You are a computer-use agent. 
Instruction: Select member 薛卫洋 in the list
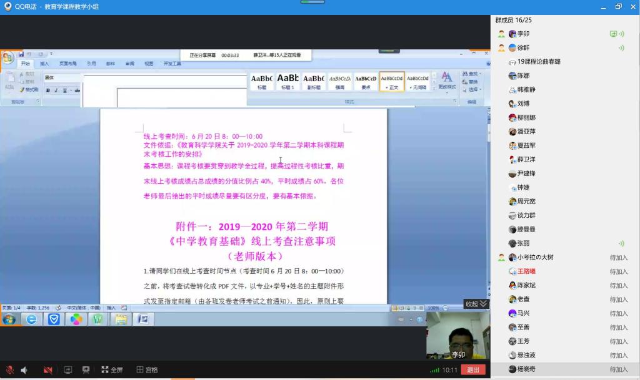(526, 160)
